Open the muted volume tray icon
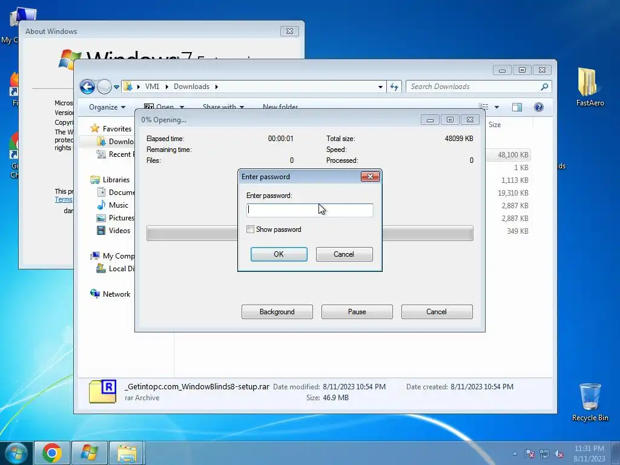 tap(559, 453)
